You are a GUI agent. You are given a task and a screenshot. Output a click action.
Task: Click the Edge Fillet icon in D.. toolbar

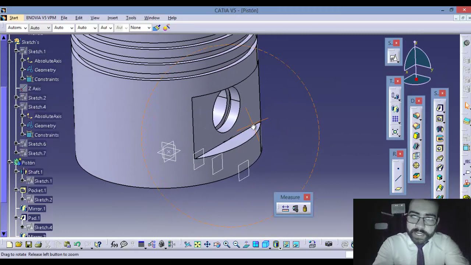pos(416,116)
